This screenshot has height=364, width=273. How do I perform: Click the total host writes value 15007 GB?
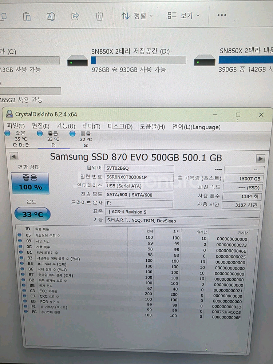click(x=243, y=178)
